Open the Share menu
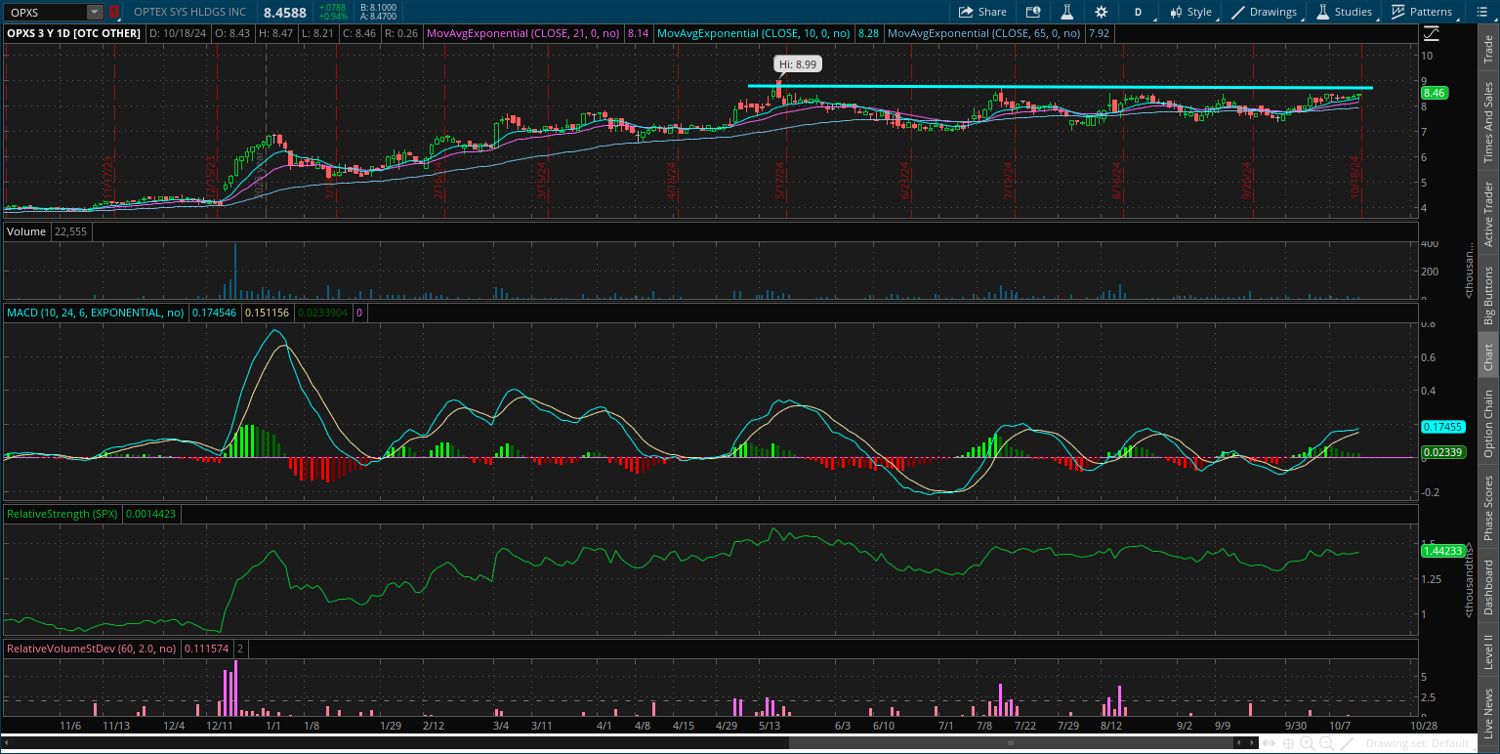 point(982,12)
